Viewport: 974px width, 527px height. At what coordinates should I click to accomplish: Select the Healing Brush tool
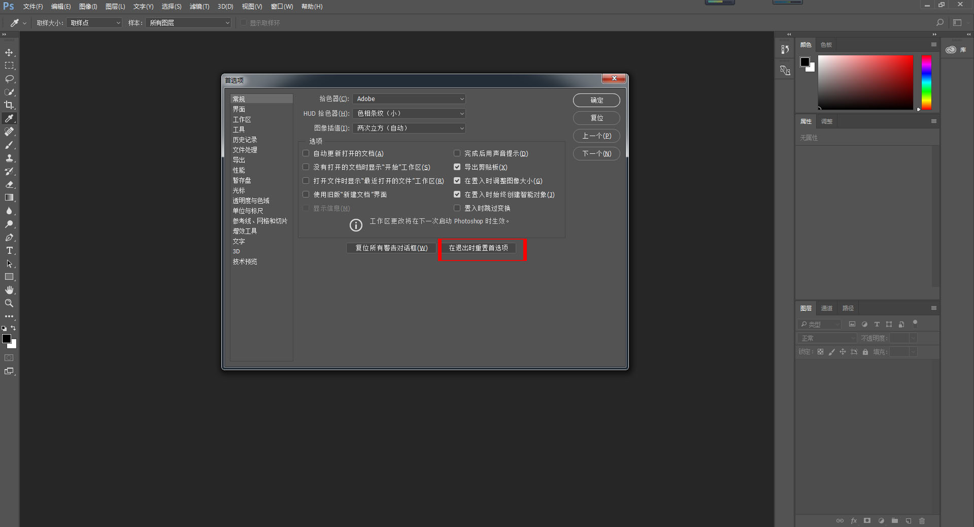[9, 131]
